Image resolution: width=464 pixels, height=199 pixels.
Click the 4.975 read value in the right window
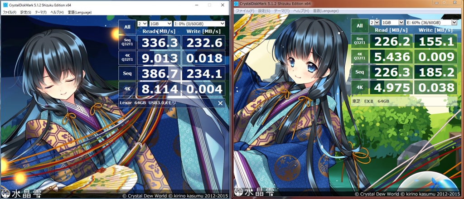(391, 87)
